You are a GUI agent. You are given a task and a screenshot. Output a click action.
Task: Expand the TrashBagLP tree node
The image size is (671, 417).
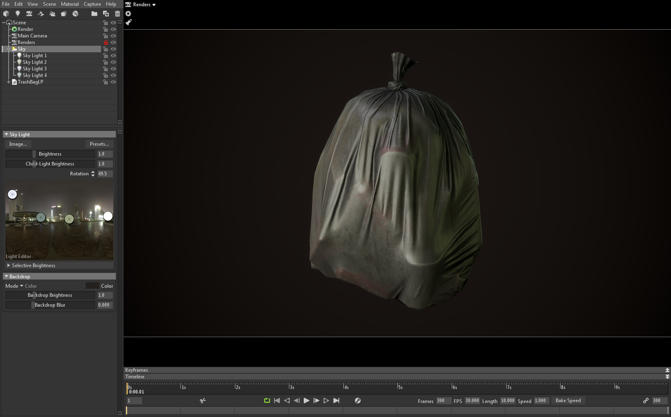9,82
